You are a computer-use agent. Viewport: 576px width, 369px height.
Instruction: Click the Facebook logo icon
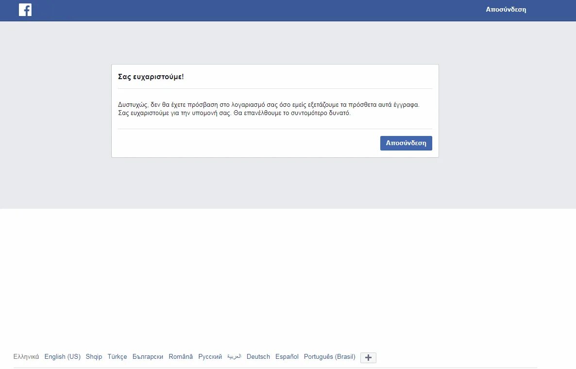point(25,10)
